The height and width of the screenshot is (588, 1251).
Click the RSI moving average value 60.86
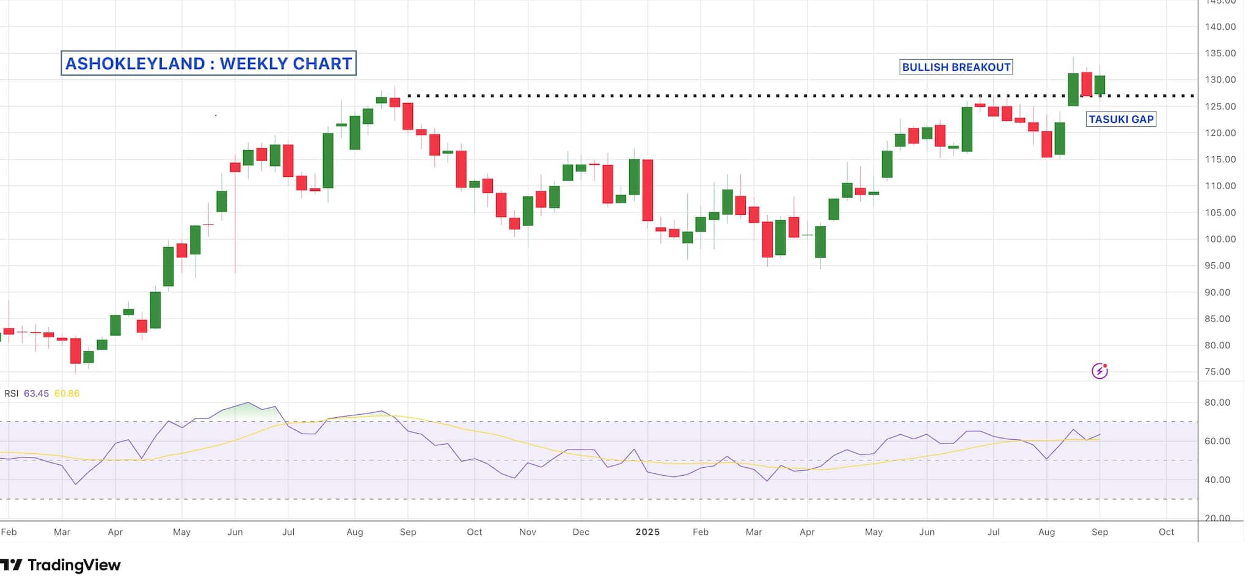(x=67, y=393)
